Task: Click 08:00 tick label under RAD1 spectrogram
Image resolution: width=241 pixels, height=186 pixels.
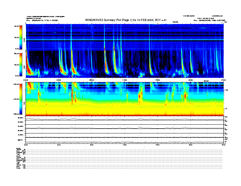Action: tap(92, 80)
